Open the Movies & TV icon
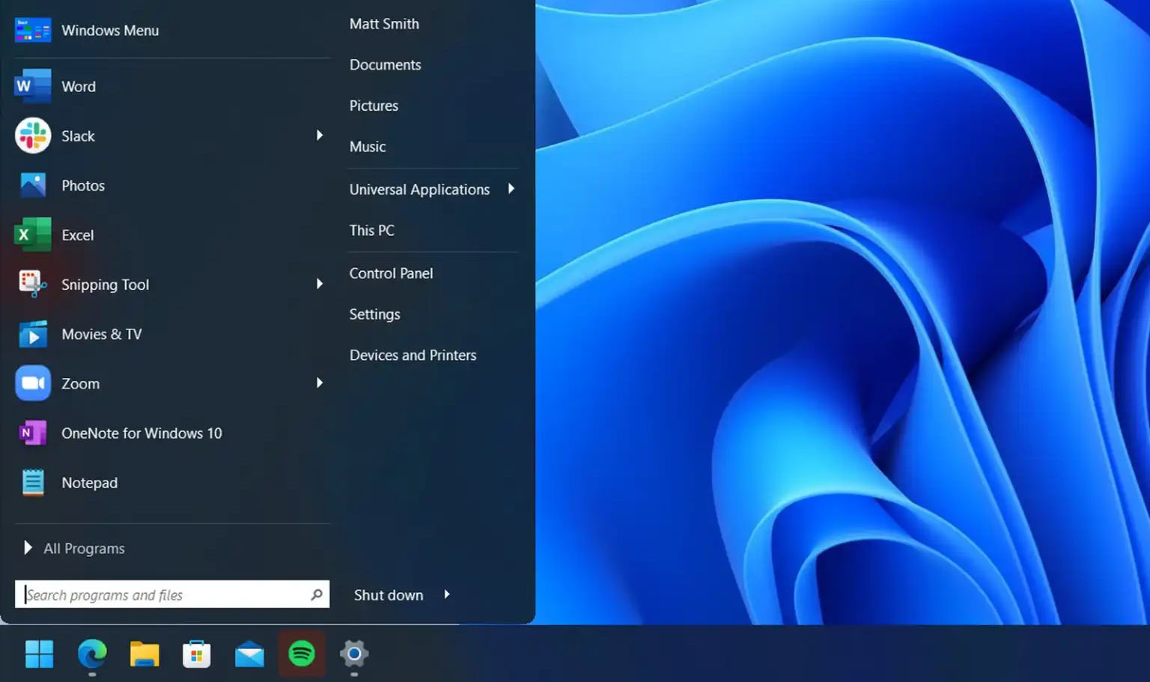Viewport: 1150px width, 682px height. click(x=33, y=334)
